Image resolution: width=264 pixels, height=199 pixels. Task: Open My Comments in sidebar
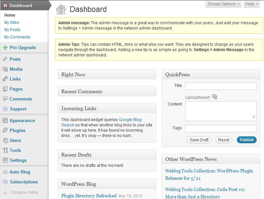click(17, 37)
